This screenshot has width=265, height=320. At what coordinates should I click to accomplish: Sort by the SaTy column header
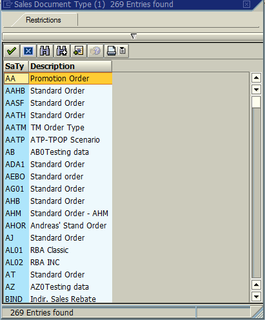click(16, 66)
